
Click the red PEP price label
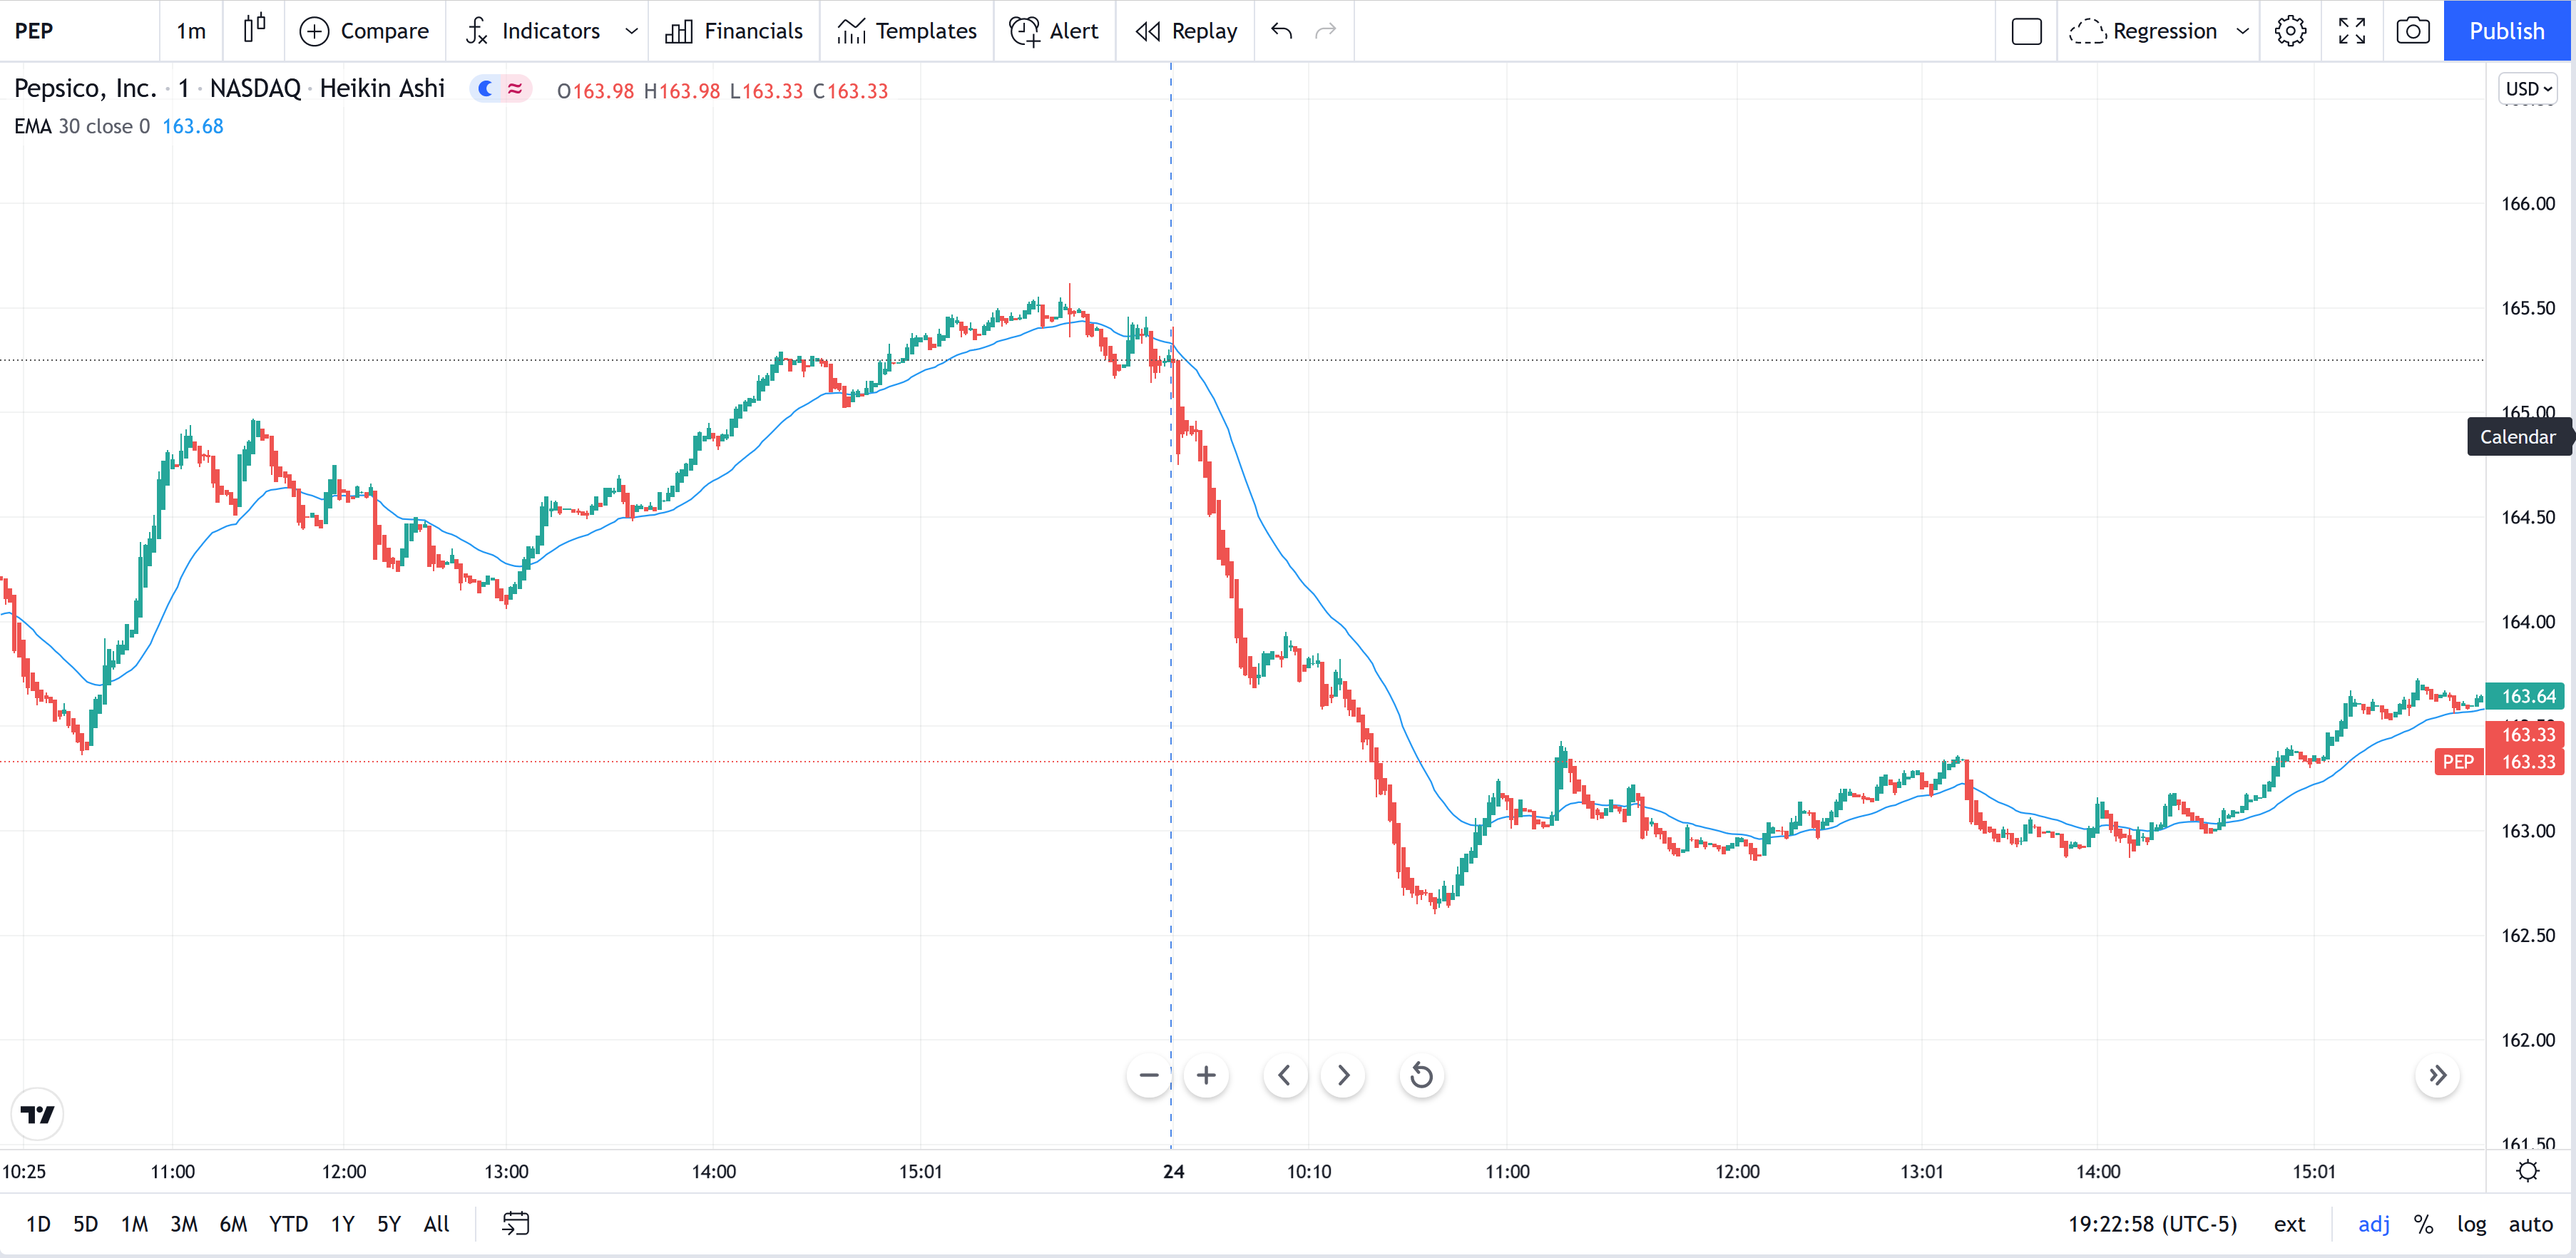tap(2458, 762)
